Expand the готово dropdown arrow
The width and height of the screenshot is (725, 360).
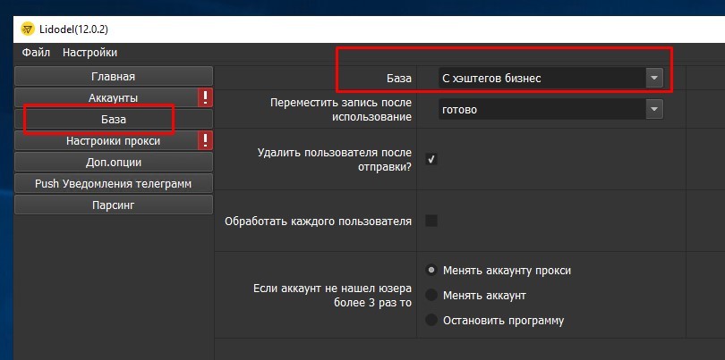[x=653, y=109]
